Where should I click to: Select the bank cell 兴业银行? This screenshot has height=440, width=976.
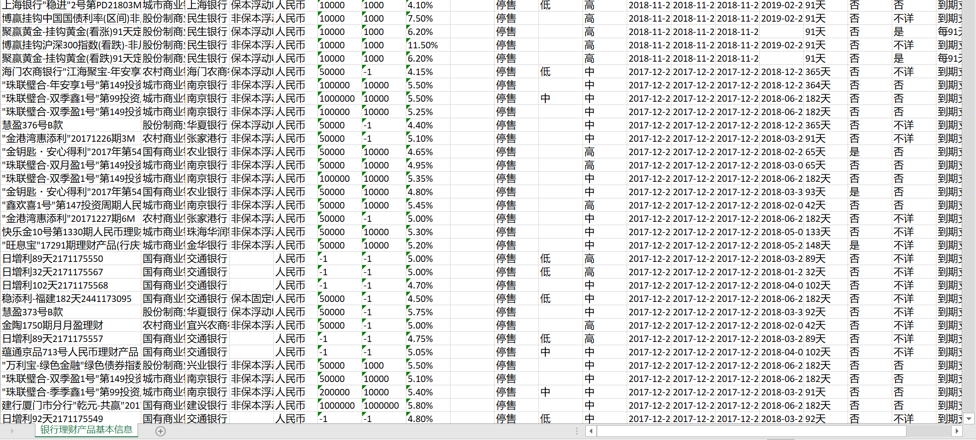point(207,365)
